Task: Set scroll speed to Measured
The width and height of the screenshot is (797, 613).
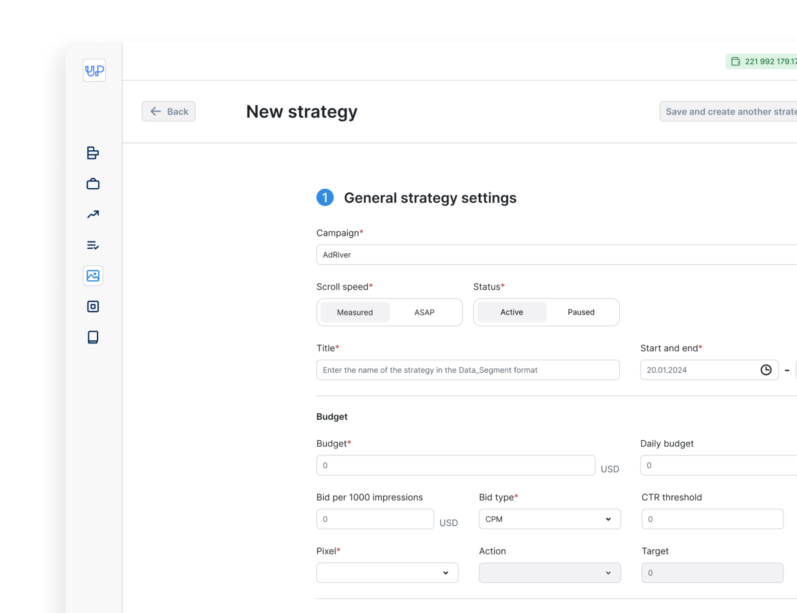Action: click(x=355, y=312)
